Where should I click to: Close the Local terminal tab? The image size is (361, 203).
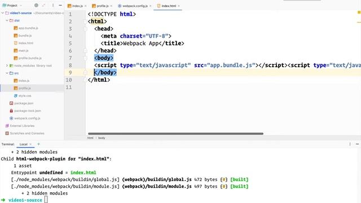click(30, 144)
